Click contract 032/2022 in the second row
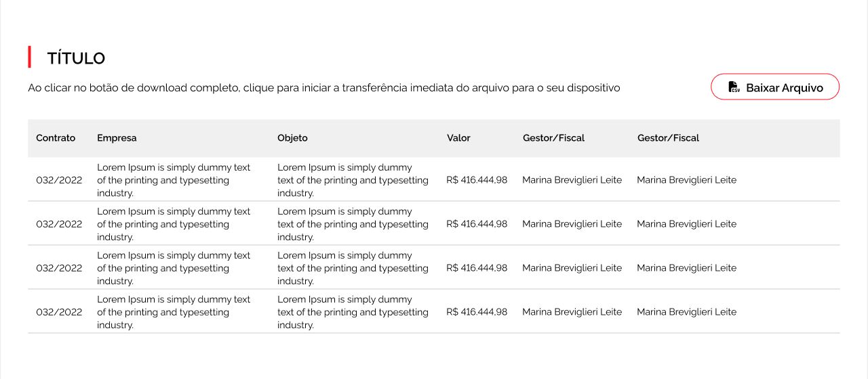868x379 pixels. [x=59, y=224]
